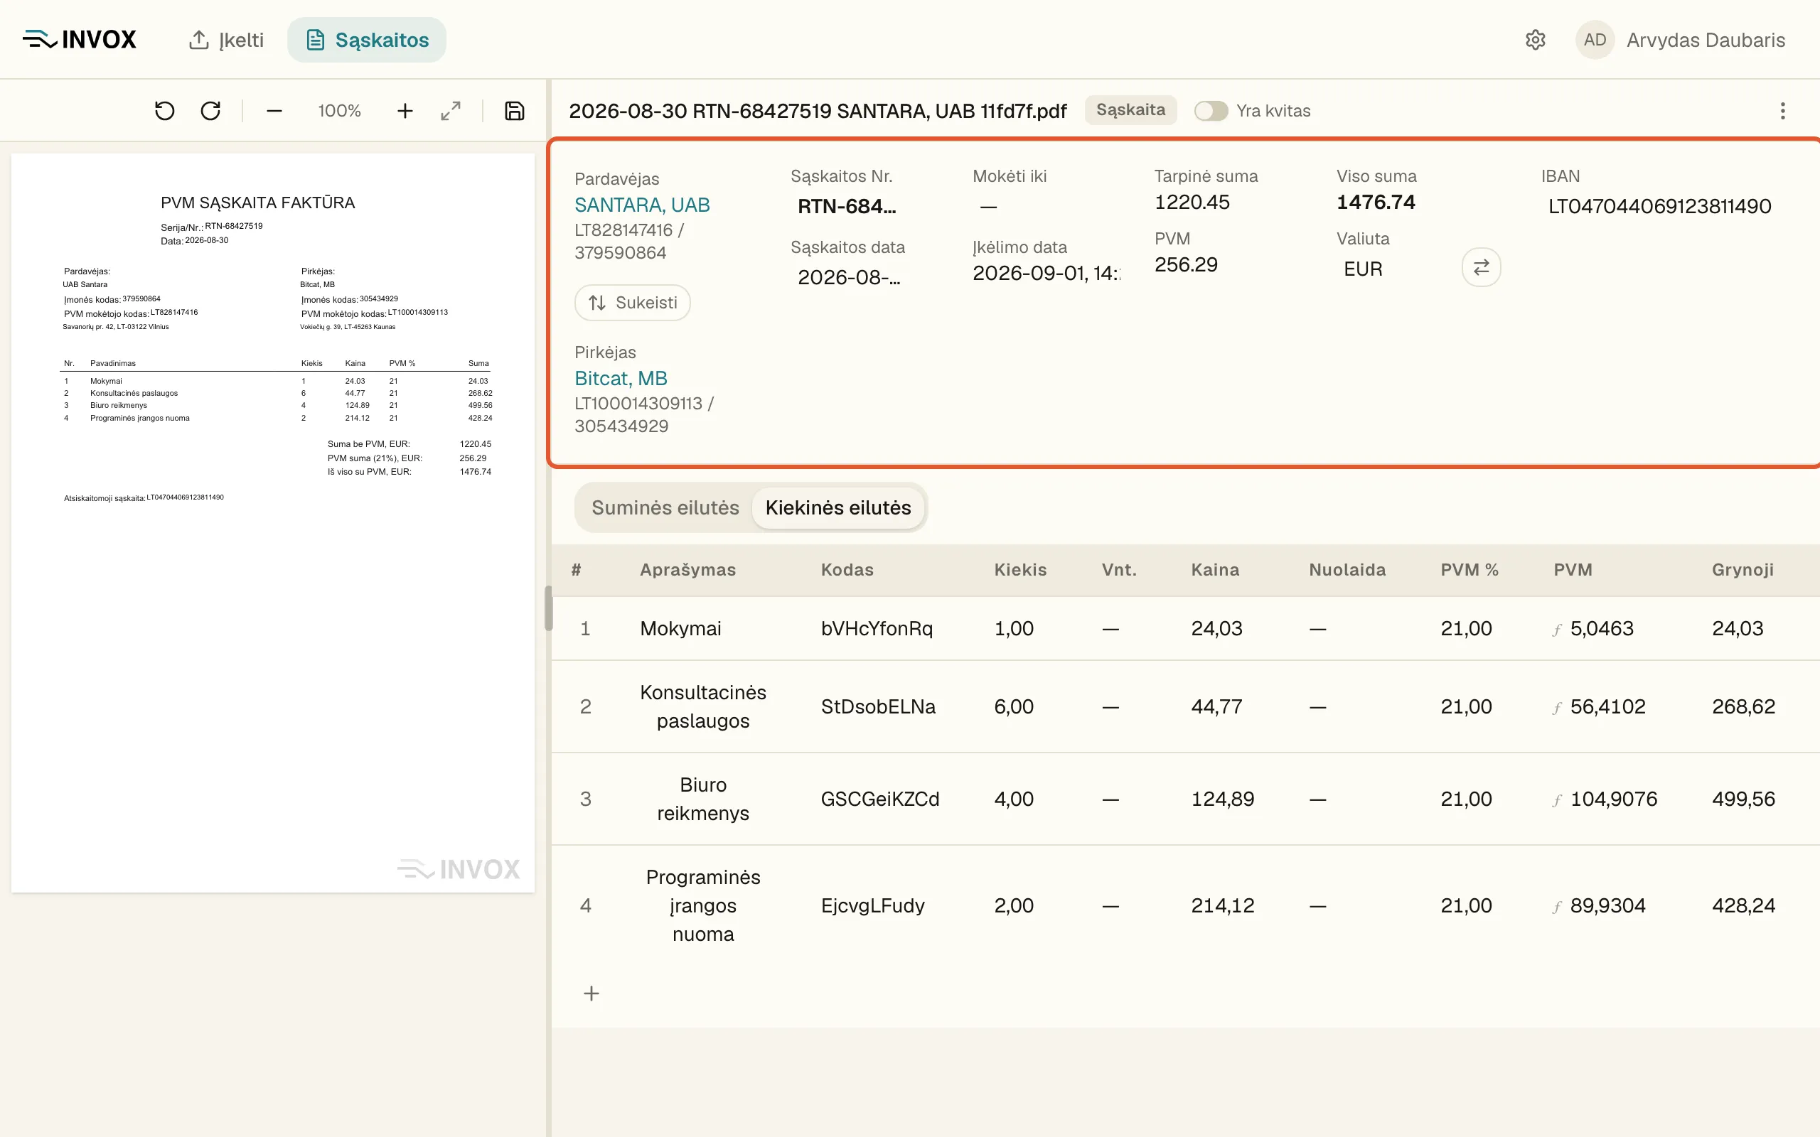Zoom out the PDF preview

click(274, 112)
